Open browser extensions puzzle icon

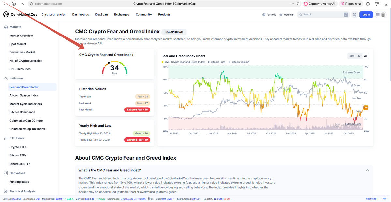[x=368, y=4]
